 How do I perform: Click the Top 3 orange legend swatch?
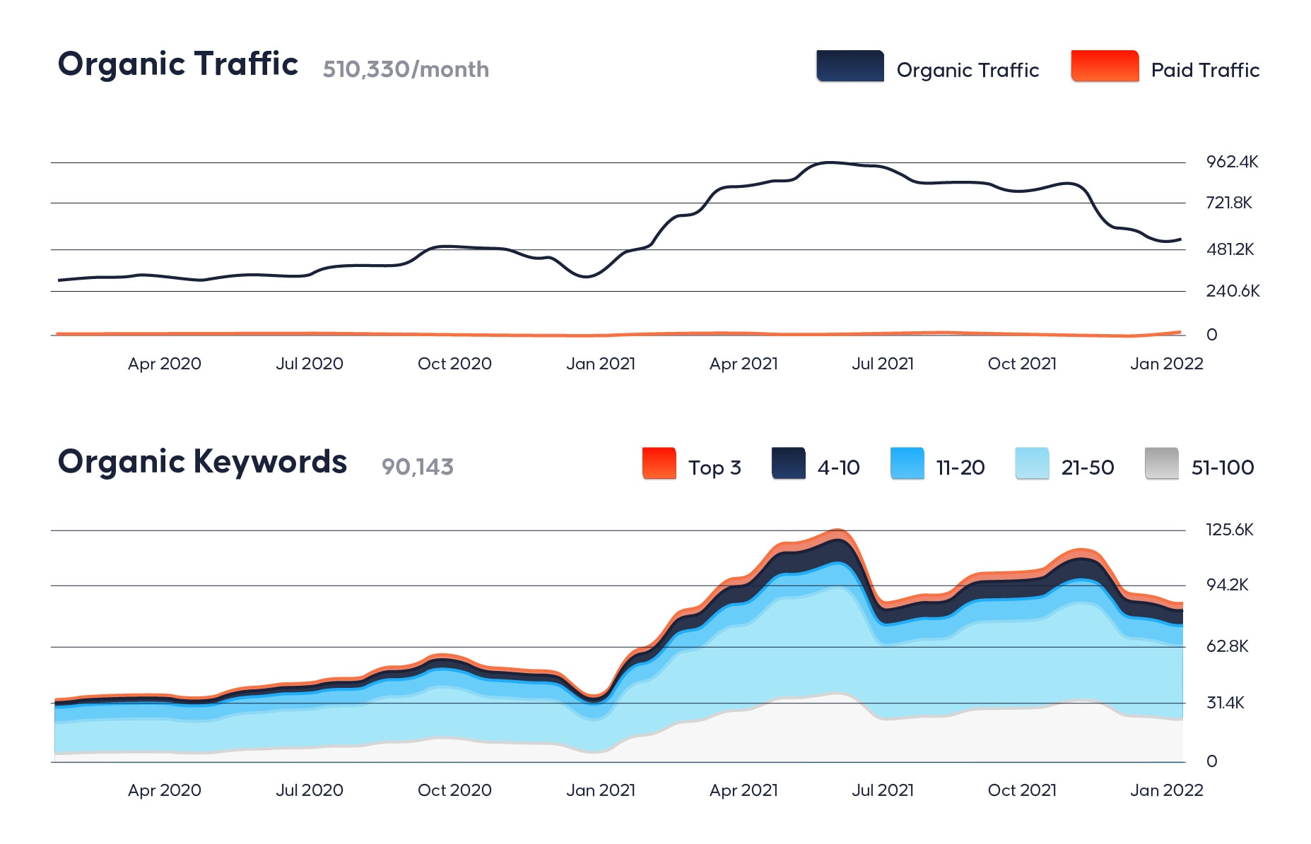coord(659,463)
